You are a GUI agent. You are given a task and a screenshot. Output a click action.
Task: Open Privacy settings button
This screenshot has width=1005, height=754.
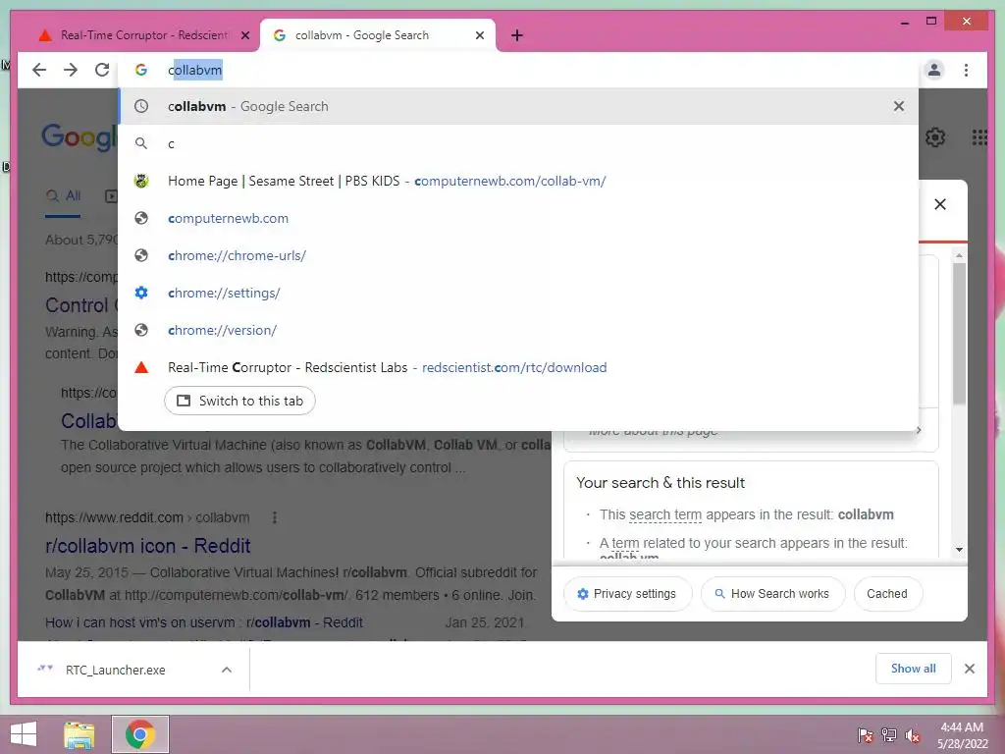click(627, 594)
